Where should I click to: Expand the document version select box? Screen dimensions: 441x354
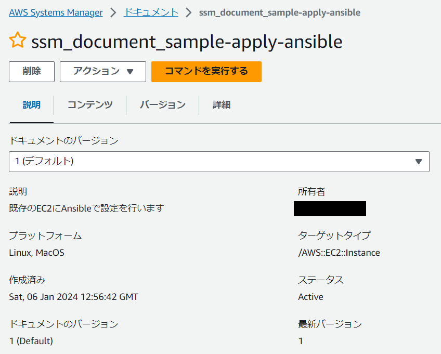click(x=219, y=162)
